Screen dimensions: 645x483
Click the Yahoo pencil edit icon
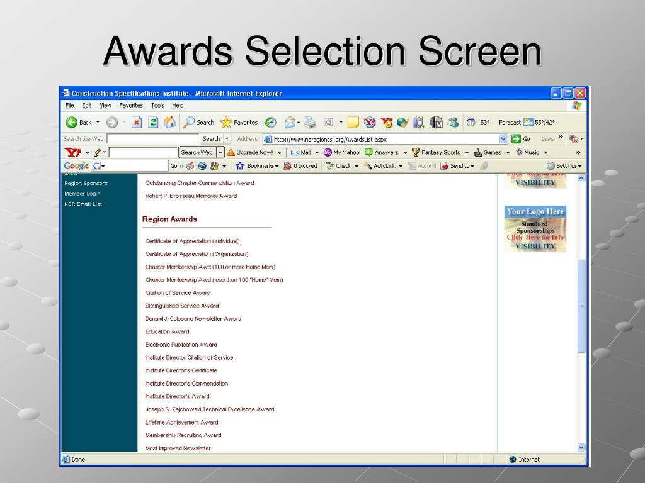[97, 152]
